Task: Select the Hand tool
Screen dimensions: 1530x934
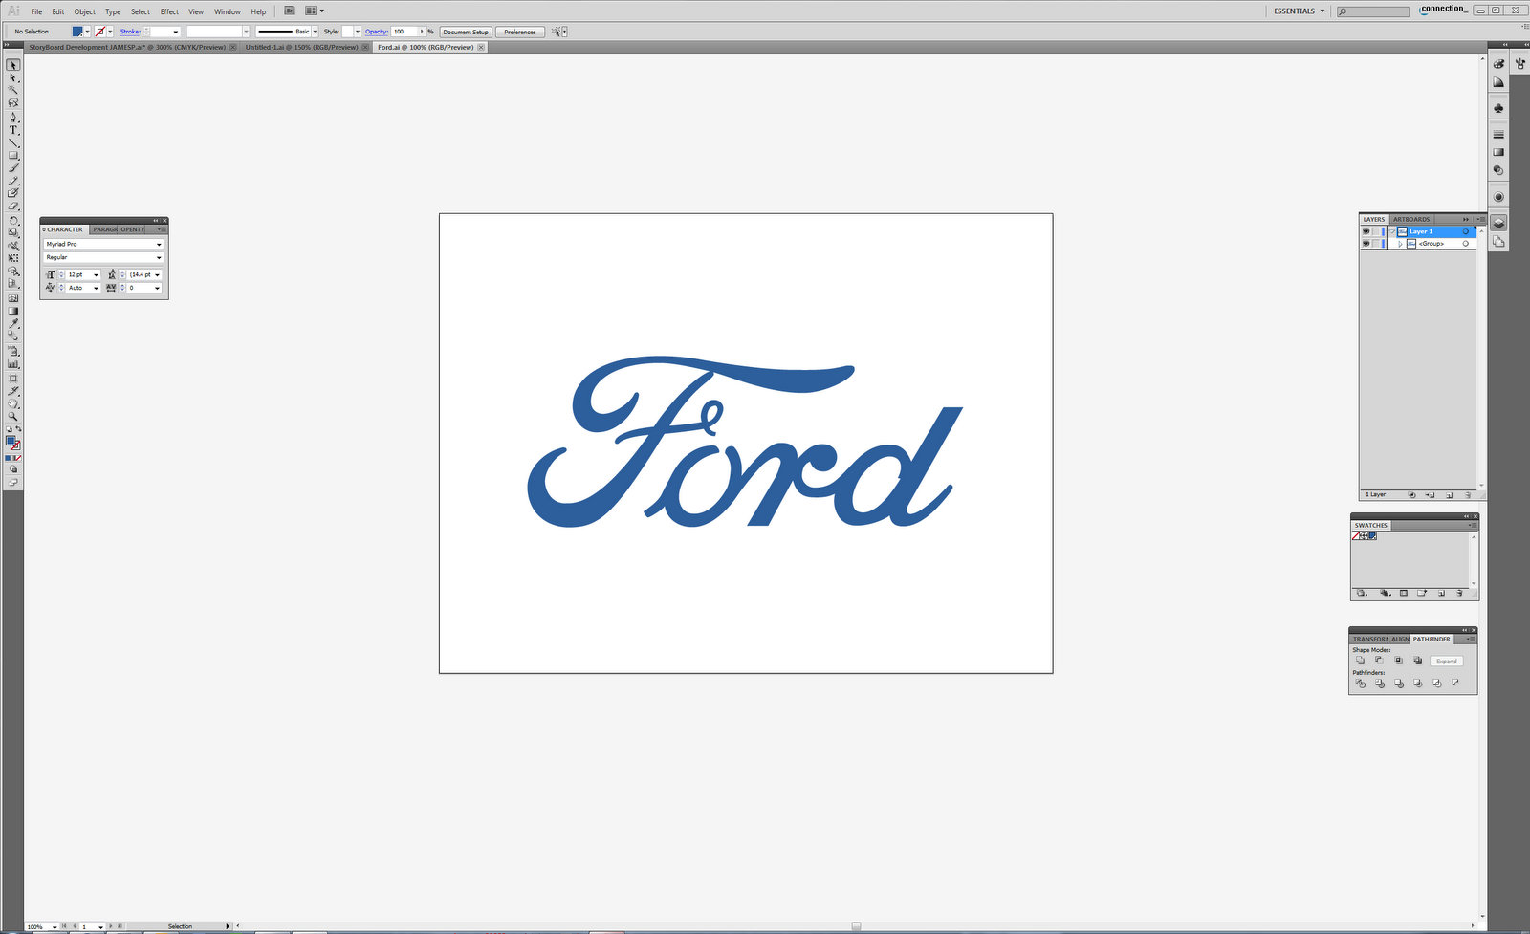Action: coord(13,403)
